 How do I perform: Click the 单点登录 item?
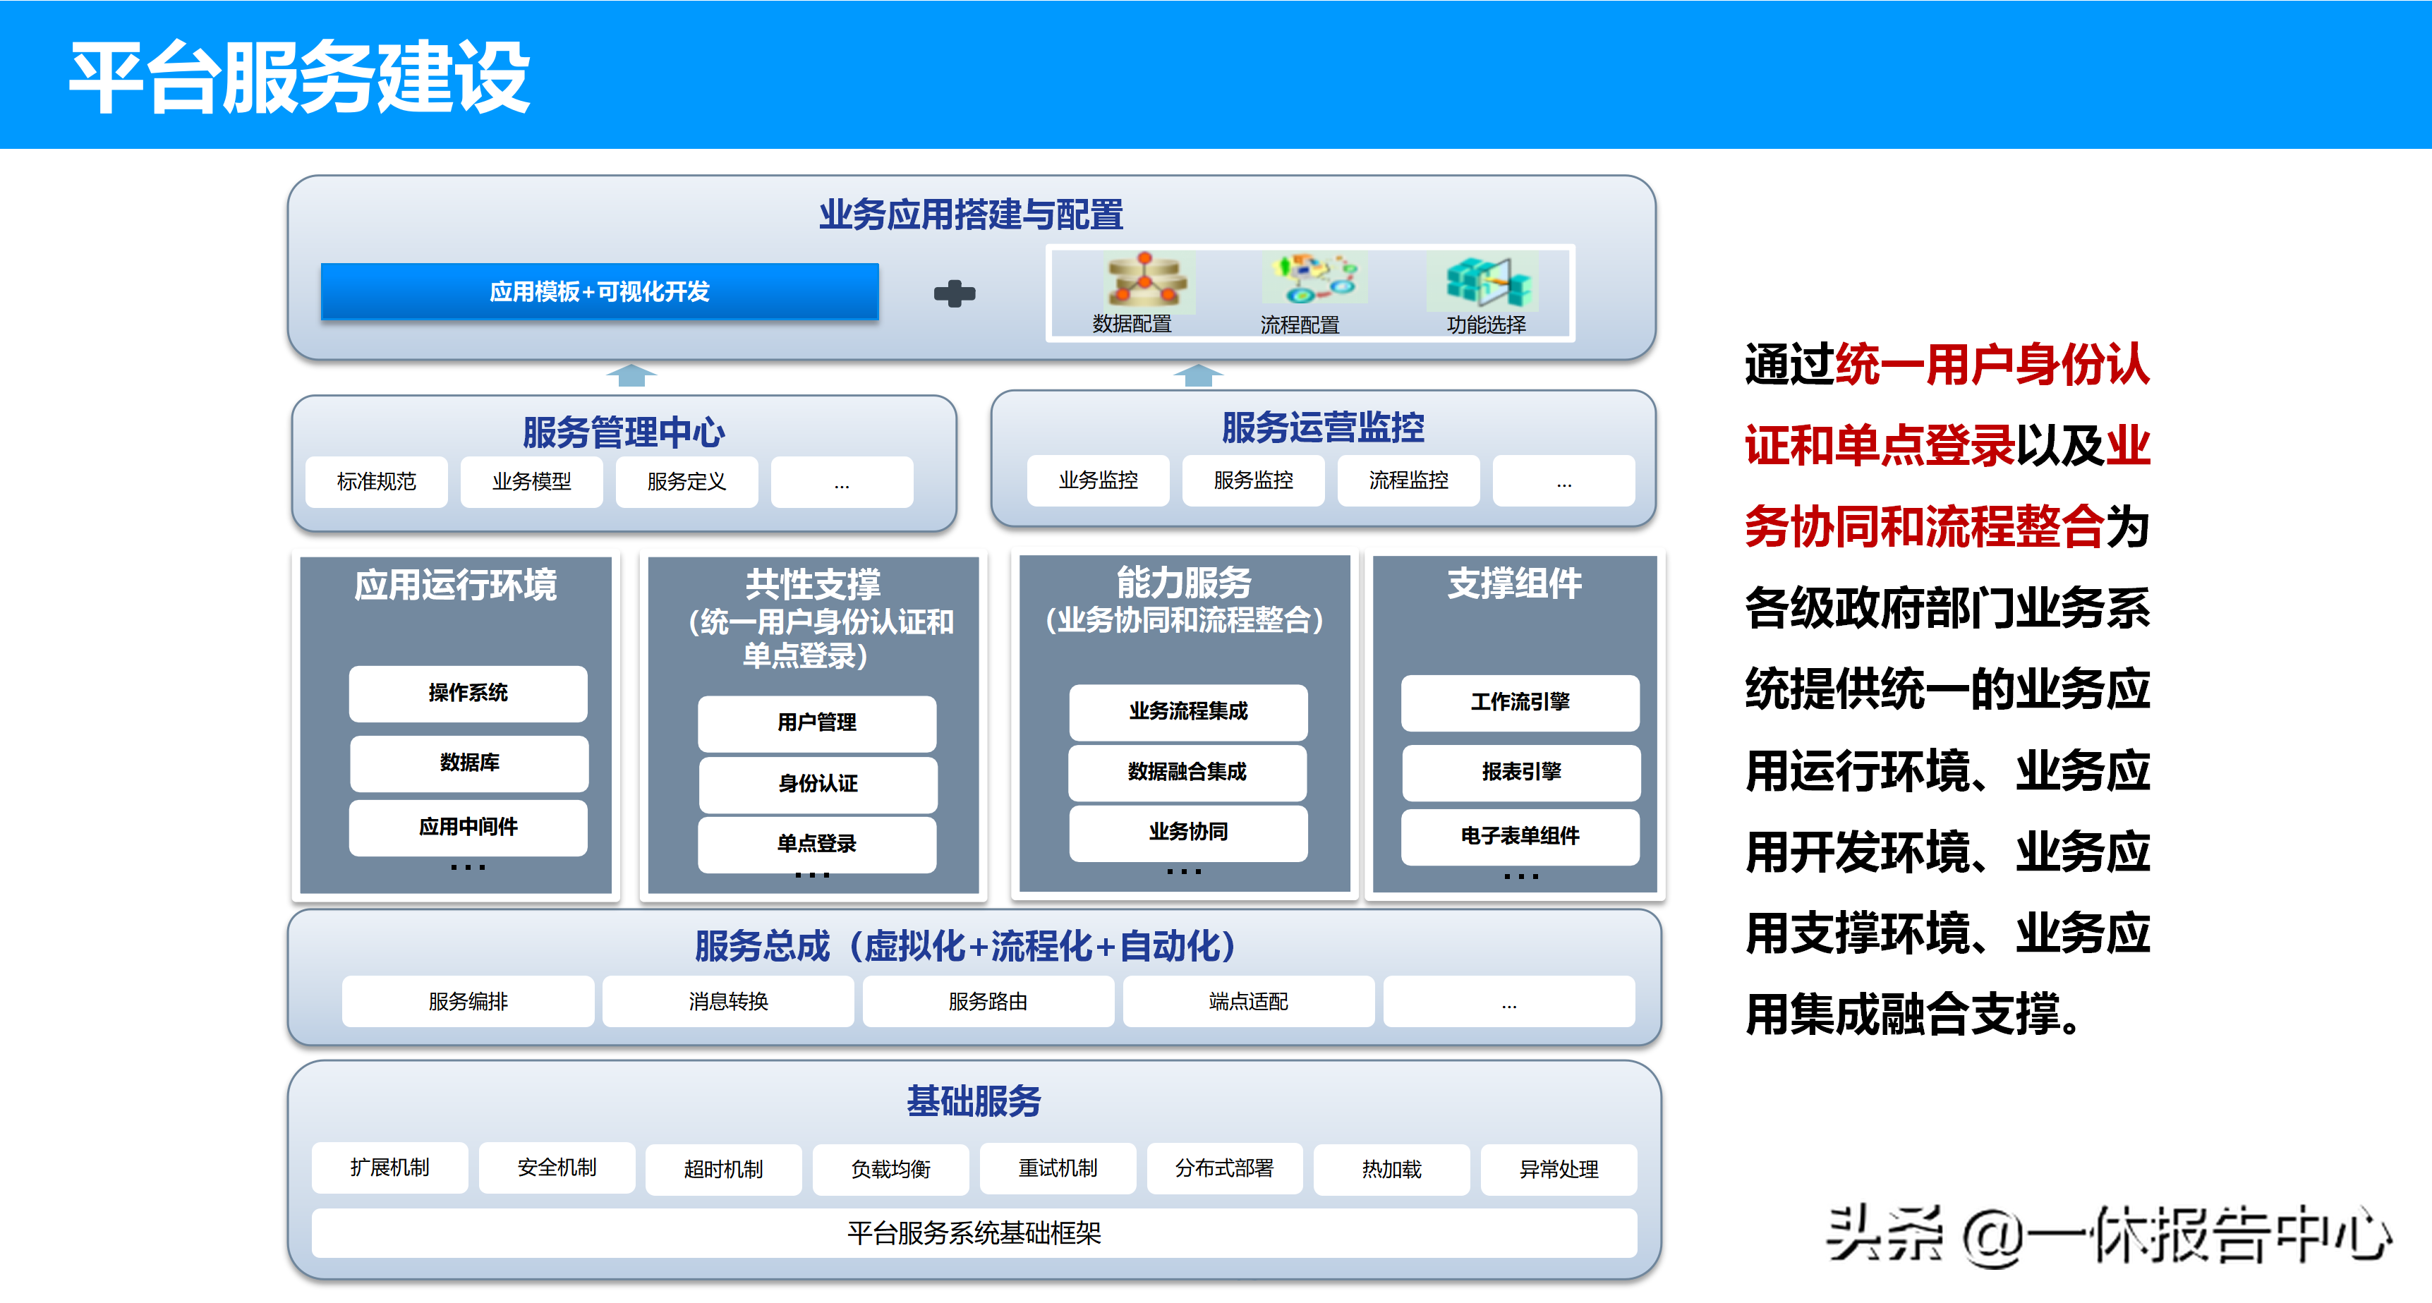click(x=816, y=843)
